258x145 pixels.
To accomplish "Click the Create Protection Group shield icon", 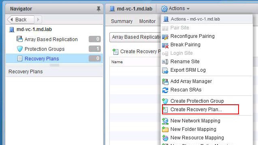I will (165, 101).
